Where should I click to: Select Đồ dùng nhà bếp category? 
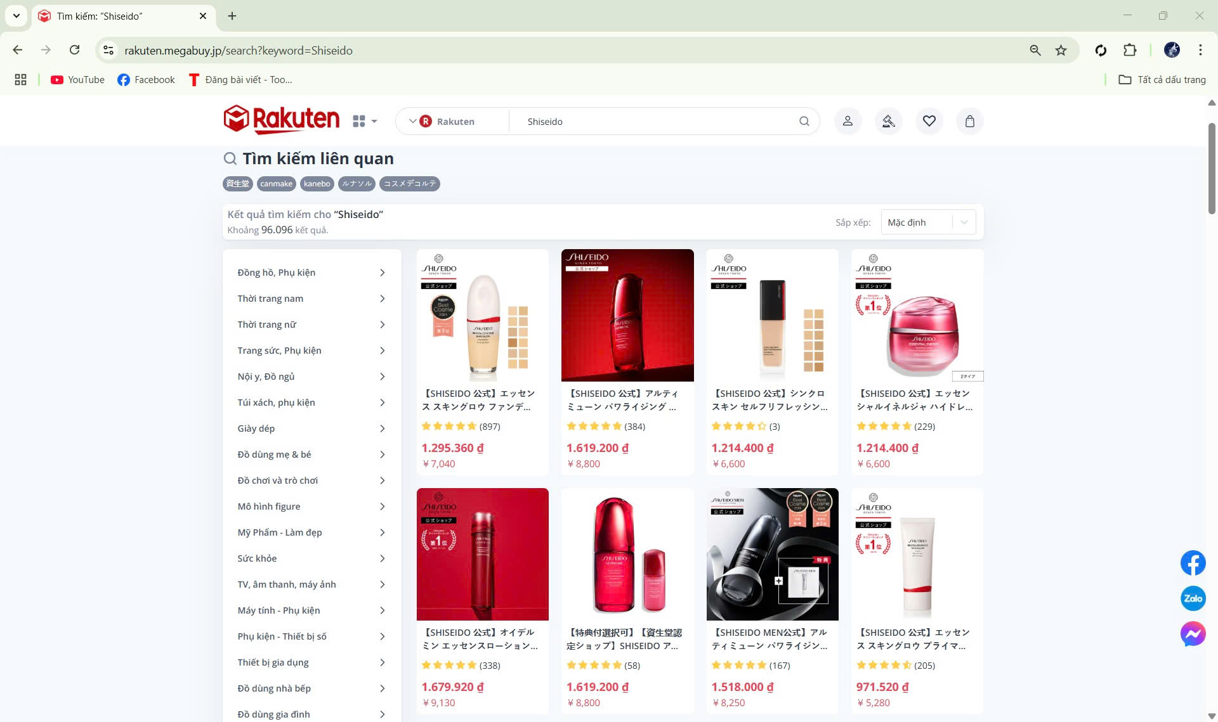click(x=311, y=688)
